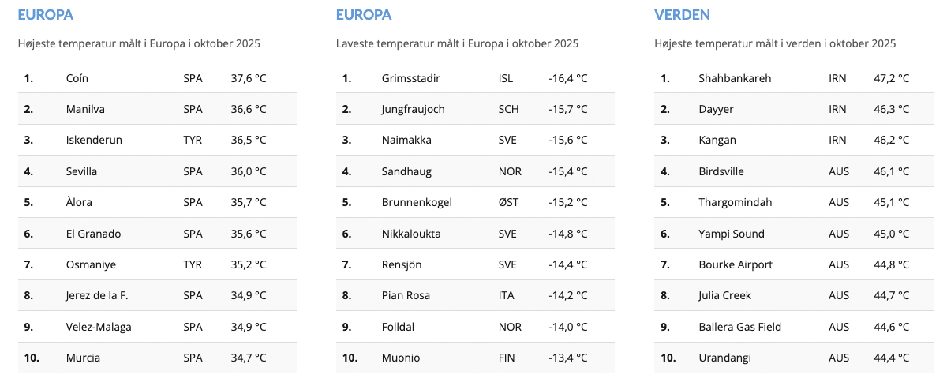The image size is (947, 375).
Task: Click the Shahbankareh station name
Action: (735, 78)
